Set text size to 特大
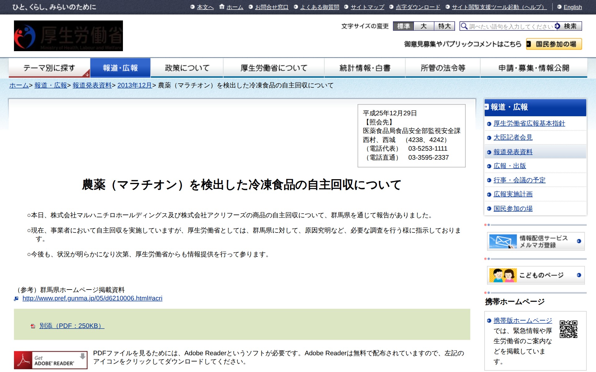The image size is (596, 372). pyautogui.click(x=444, y=26)
